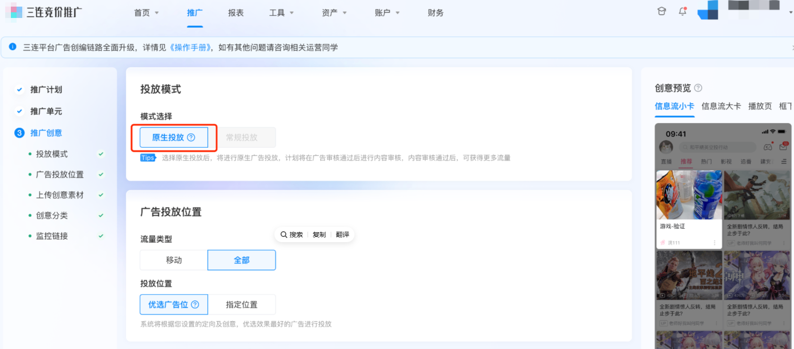This screenshot has height=349, width=794.
Task: Choose 全部 traffic type
Action: coord(242,260)
